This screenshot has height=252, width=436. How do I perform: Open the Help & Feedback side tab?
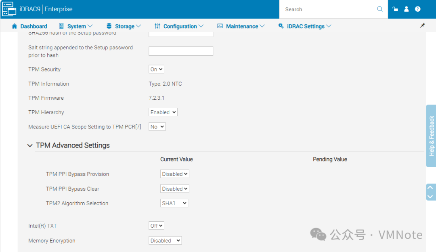click(431, 136)
